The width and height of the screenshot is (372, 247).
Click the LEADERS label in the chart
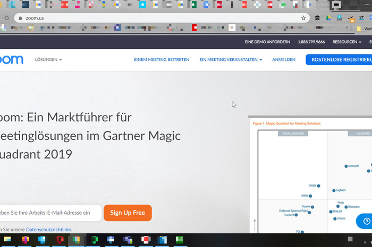coord(360,134)
